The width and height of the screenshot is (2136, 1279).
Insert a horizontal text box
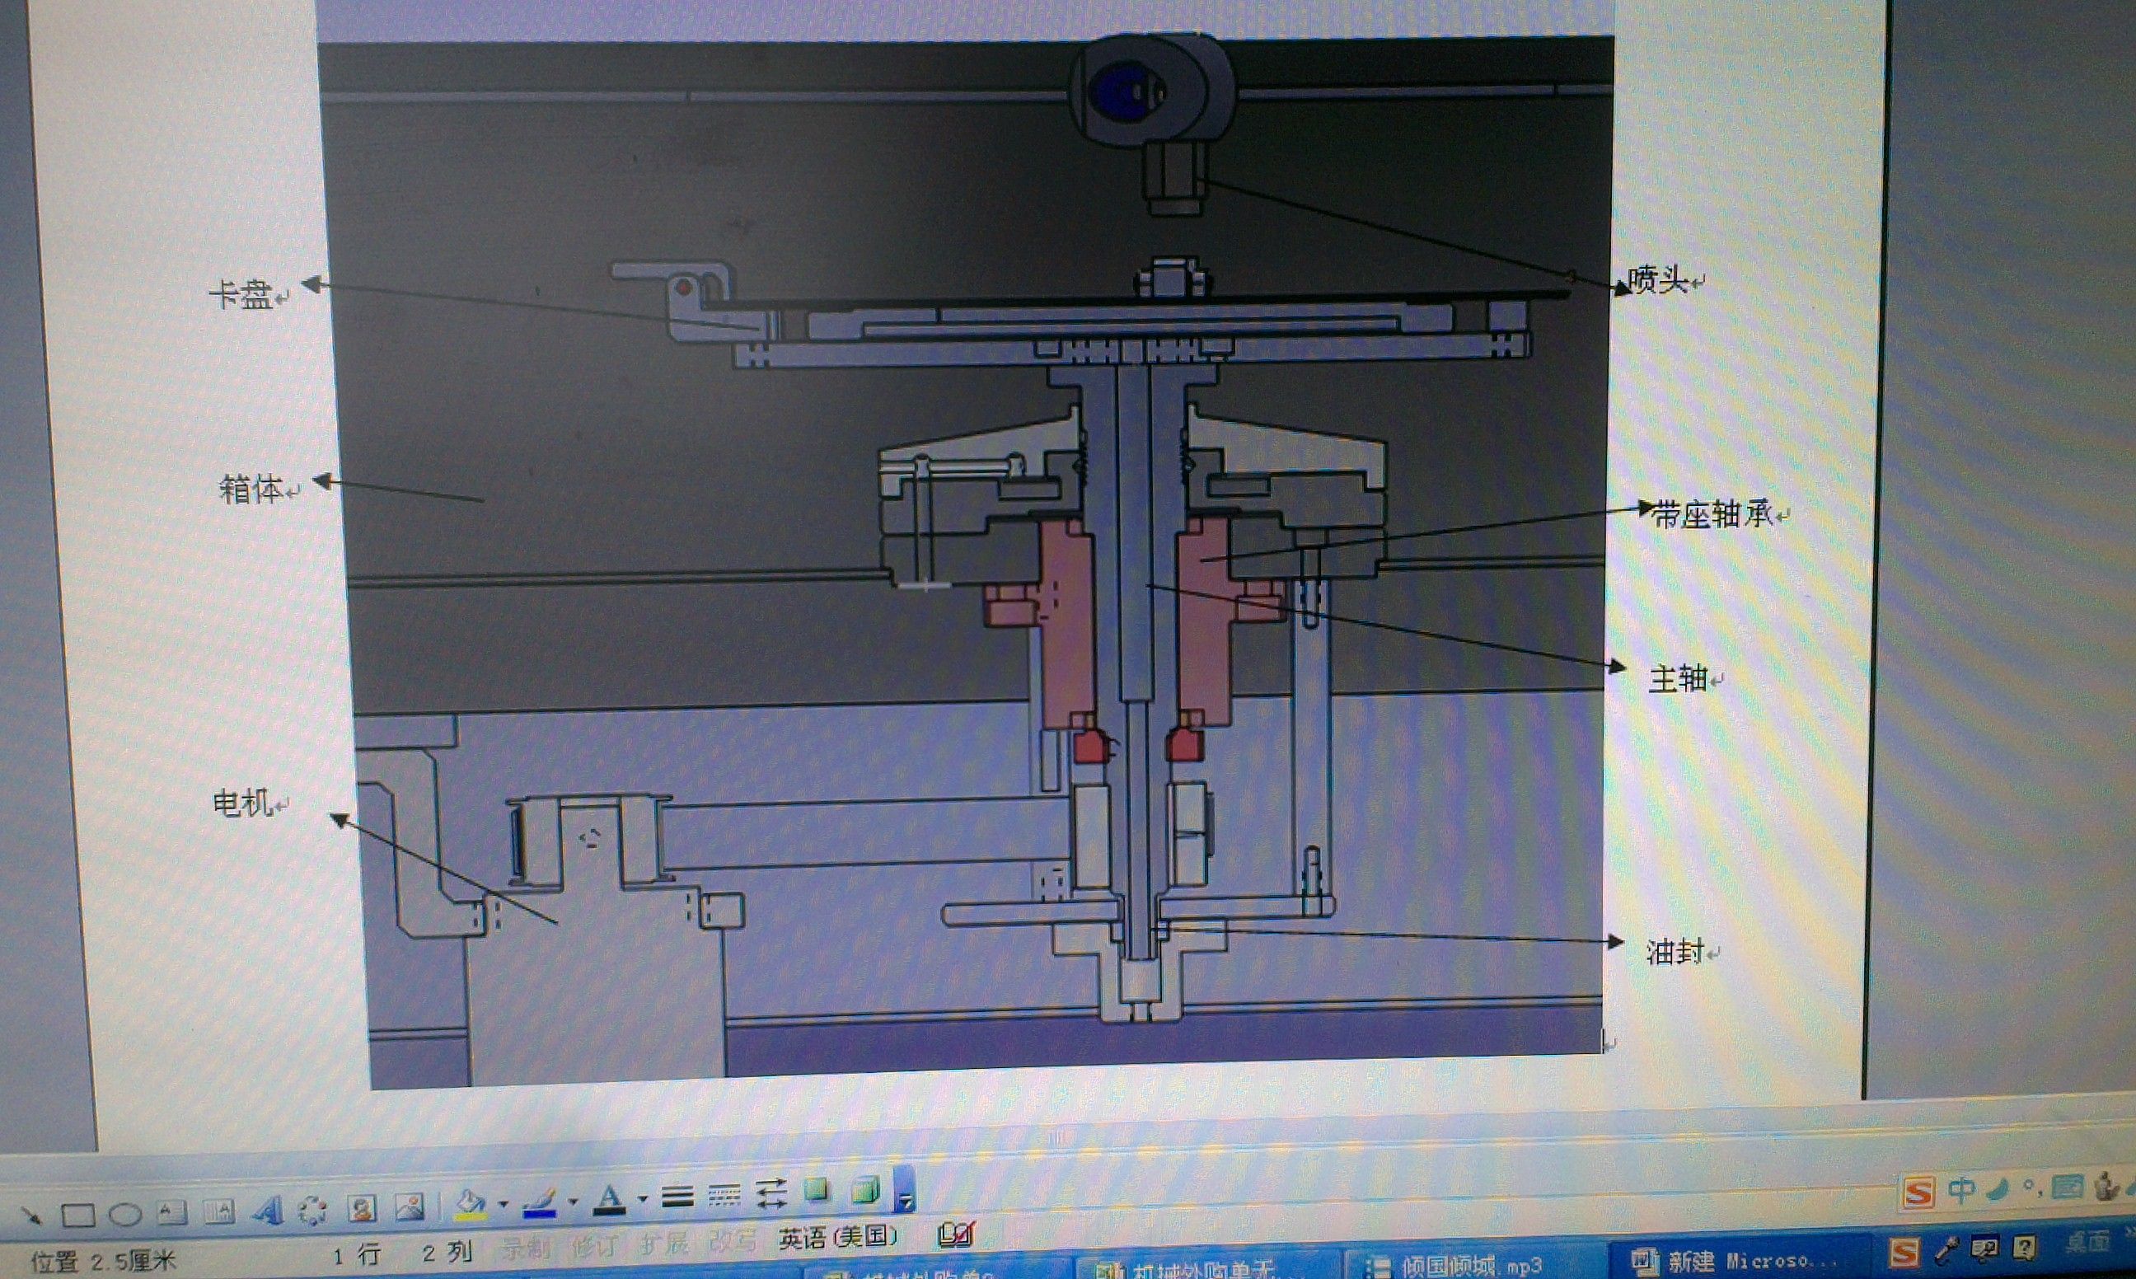click(x=171, y=1212)
